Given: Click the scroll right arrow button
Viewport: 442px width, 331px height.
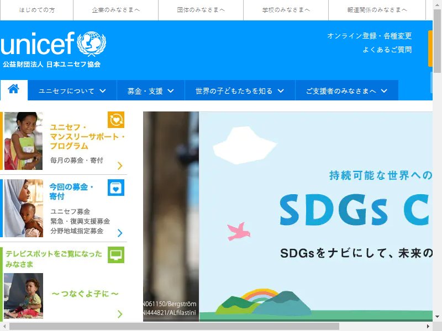Looking at the screenshot, I should tap(428, 327).
